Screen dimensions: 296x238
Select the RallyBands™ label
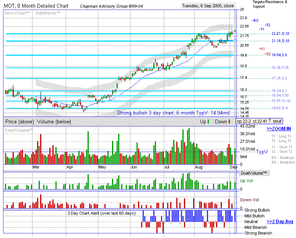[48, 13]
